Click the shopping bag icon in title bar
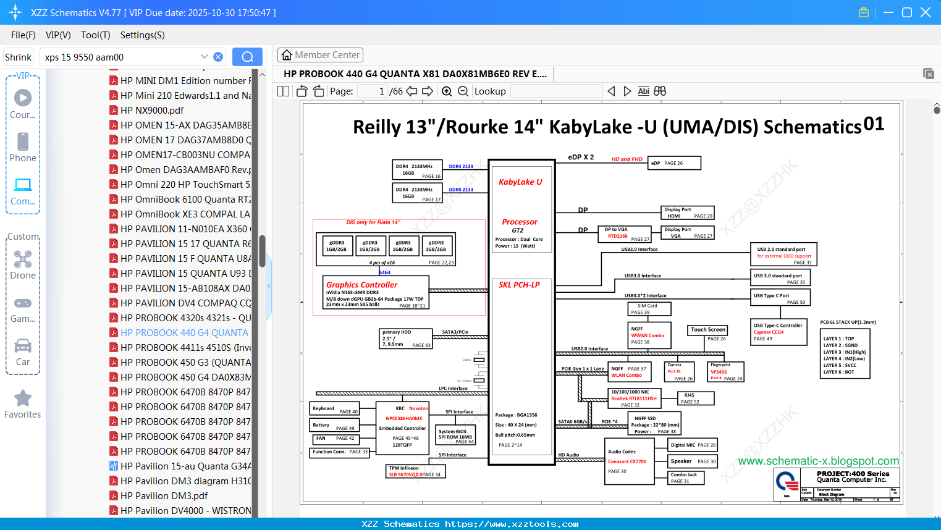This screenshot has width=941, height=530. click(x=864, y=12)
